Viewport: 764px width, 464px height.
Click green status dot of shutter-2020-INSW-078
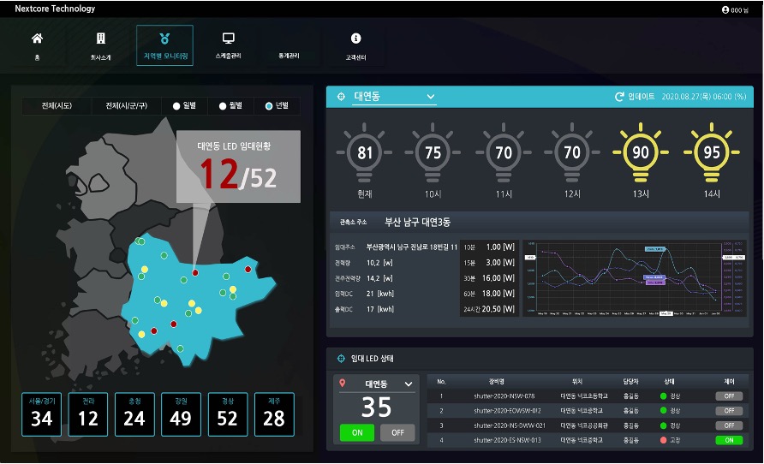pyautogui.click(x=663, y=396)
